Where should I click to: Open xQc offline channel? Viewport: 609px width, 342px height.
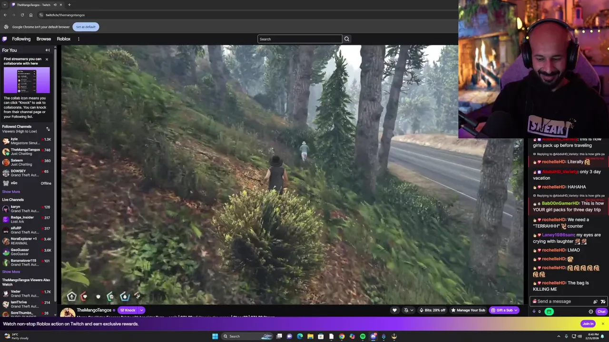click(x=26, y=183)
